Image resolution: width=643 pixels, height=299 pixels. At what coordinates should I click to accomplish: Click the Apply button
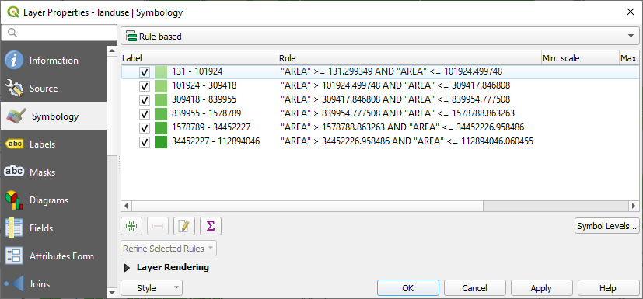point(541,288)
